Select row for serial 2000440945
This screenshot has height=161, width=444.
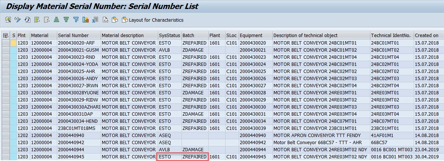[6, 157]
